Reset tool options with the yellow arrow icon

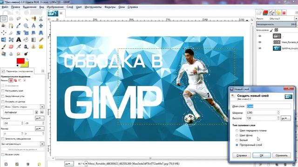click(x=39, y=164)
